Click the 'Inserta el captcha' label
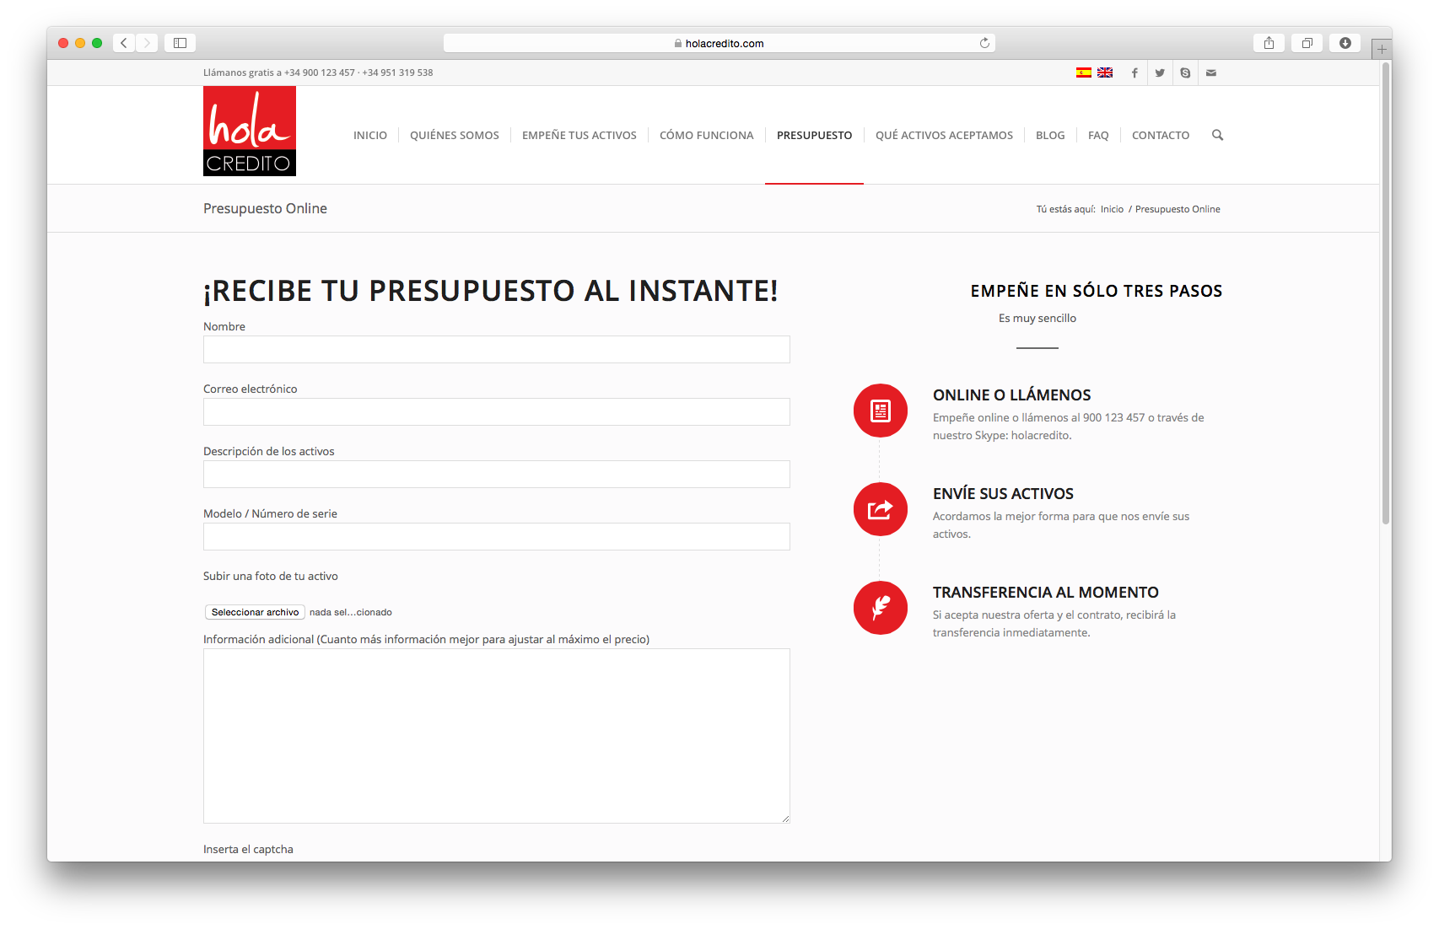Image resolution: width=1439 pixels, height=929 pixels. pos(248,849)
